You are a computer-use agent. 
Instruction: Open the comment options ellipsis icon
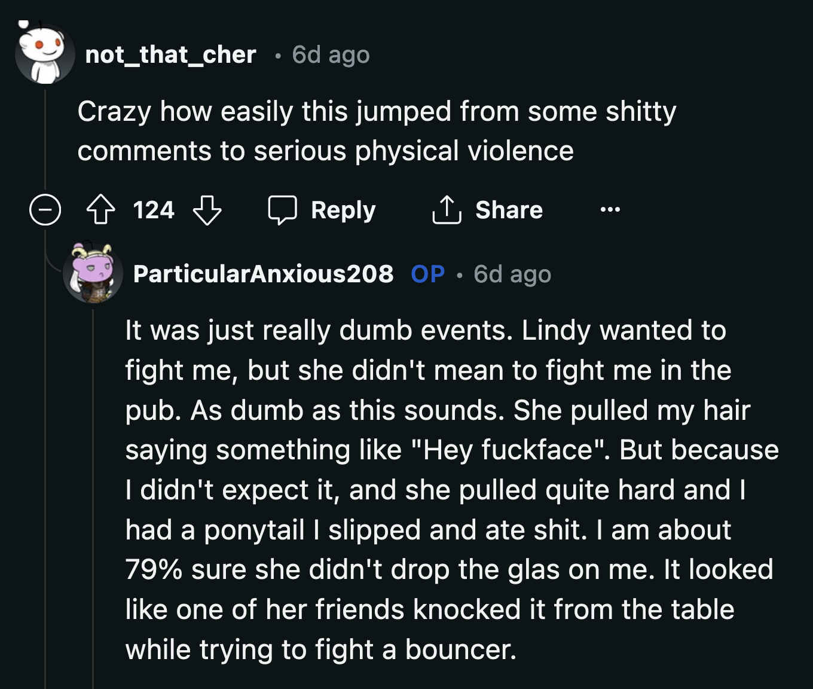coord(610,209)
